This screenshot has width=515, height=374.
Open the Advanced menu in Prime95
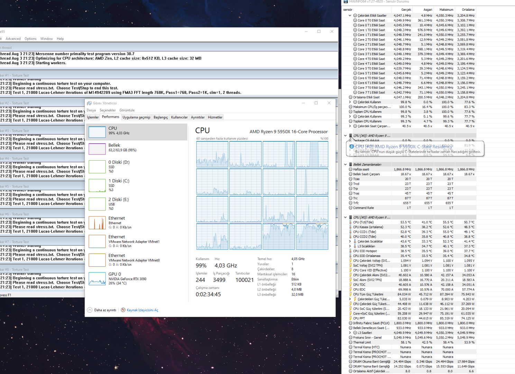tap(13, 39)
